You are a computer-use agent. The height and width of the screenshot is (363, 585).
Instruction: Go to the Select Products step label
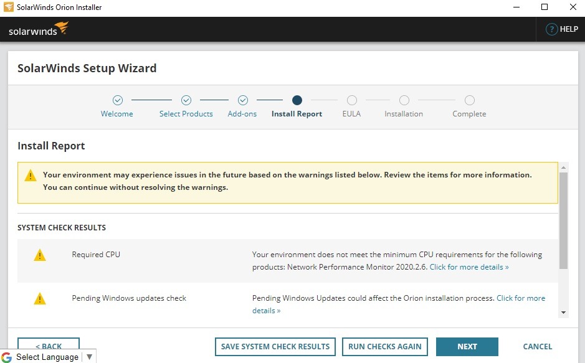coord(186,114)
